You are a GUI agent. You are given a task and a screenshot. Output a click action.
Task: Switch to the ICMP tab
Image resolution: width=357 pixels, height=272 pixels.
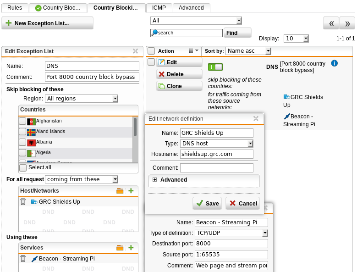[x=159, y=8]
